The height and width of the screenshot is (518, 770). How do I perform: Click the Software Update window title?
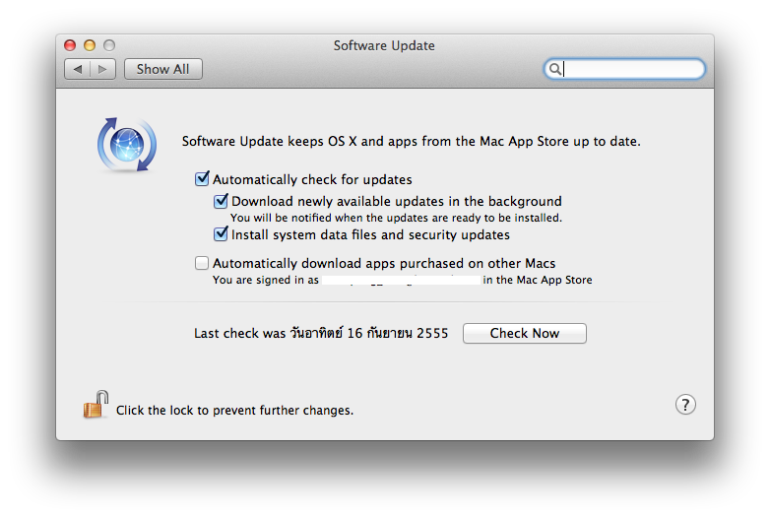[x=384, y=45]
